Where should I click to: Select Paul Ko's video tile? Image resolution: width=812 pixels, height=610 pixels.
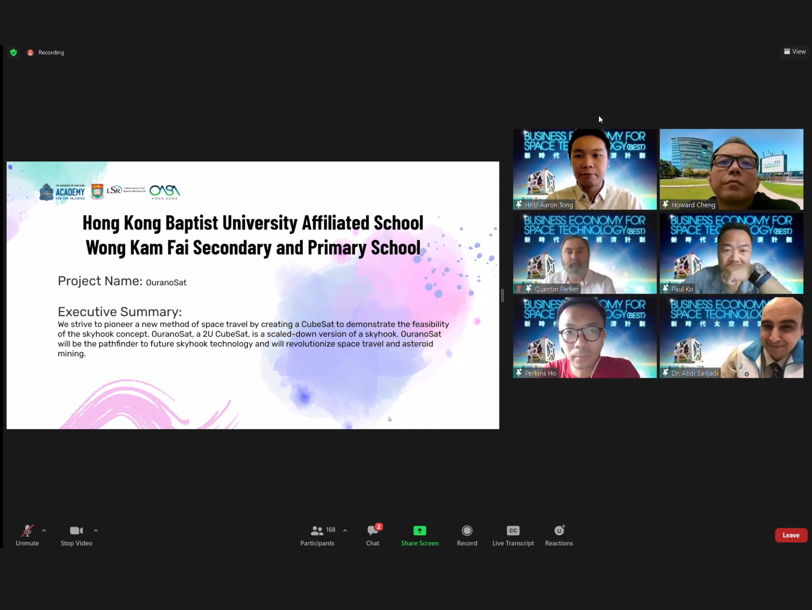point(732,253)
